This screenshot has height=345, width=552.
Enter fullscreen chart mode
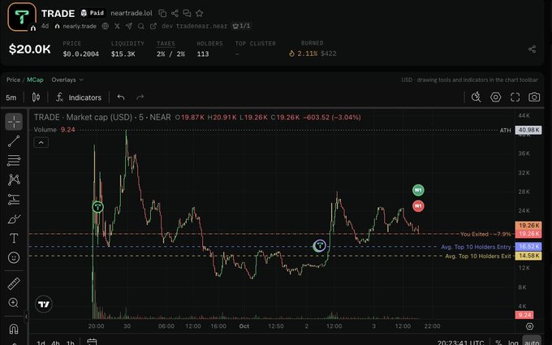pos(515,97)
